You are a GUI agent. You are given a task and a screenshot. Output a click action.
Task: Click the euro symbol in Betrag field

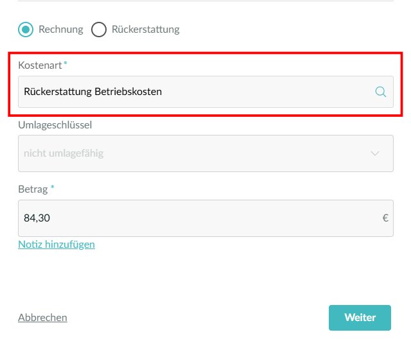(x=385, y=218)
